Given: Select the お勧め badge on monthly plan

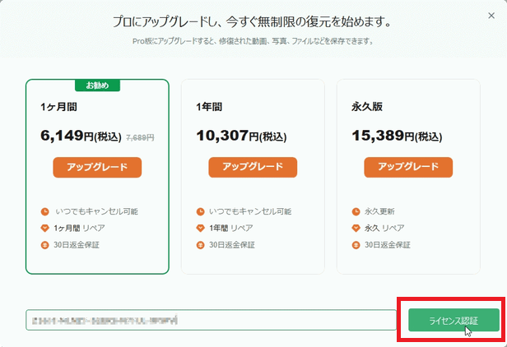Looking at the screenshot, I should coord(98,85).
